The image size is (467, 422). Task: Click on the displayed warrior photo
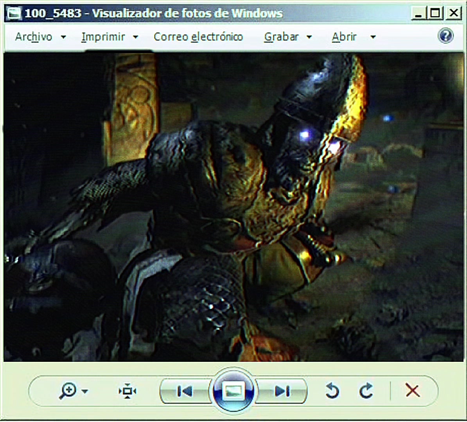pyautogui.click(x=233, y=207)
